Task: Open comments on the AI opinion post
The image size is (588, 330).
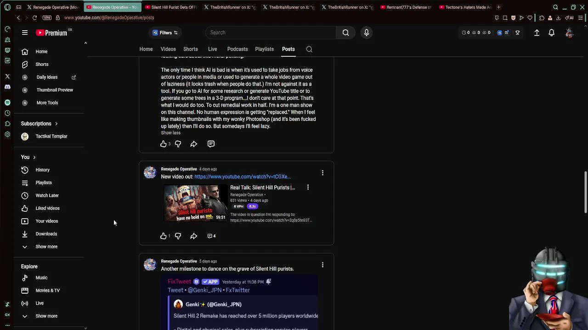Action: pyautogui.click(x=211, y=144)
